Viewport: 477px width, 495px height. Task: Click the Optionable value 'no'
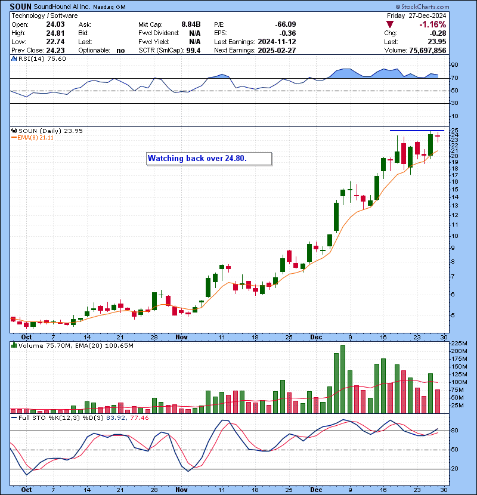point(120,51)
